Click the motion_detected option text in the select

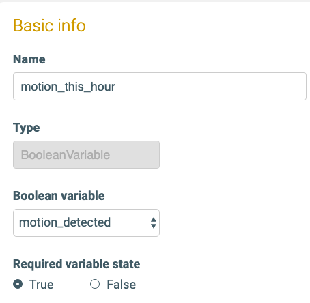[65, 222]
